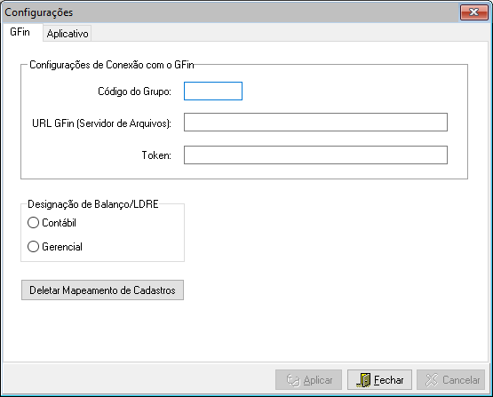
Task: Choose the Gerencial radio option
Action: [33, 247]
